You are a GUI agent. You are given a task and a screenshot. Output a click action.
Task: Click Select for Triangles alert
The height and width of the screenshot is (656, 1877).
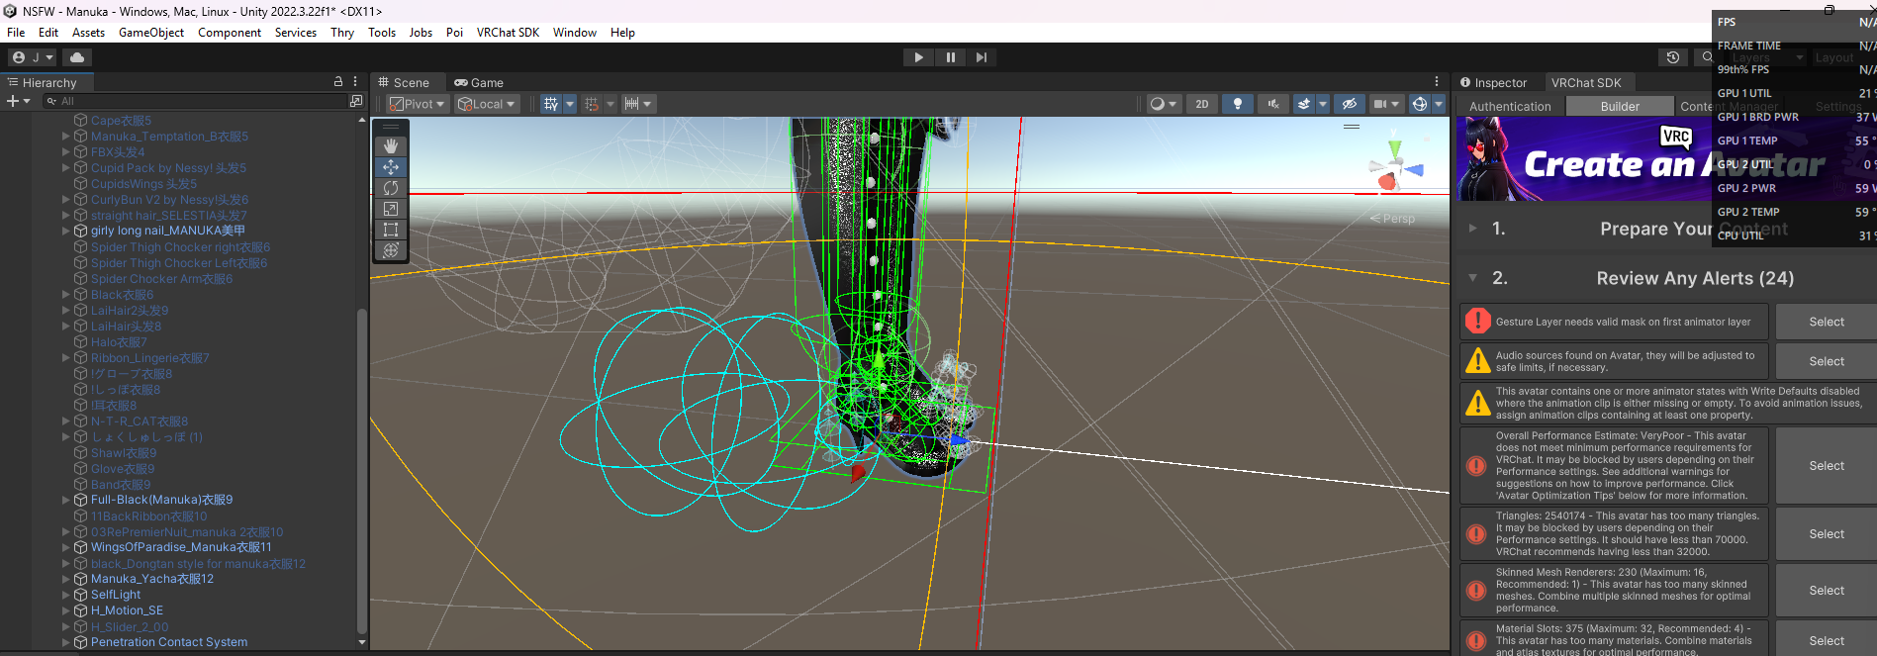pyautogui.click(x=1827, y=534)
